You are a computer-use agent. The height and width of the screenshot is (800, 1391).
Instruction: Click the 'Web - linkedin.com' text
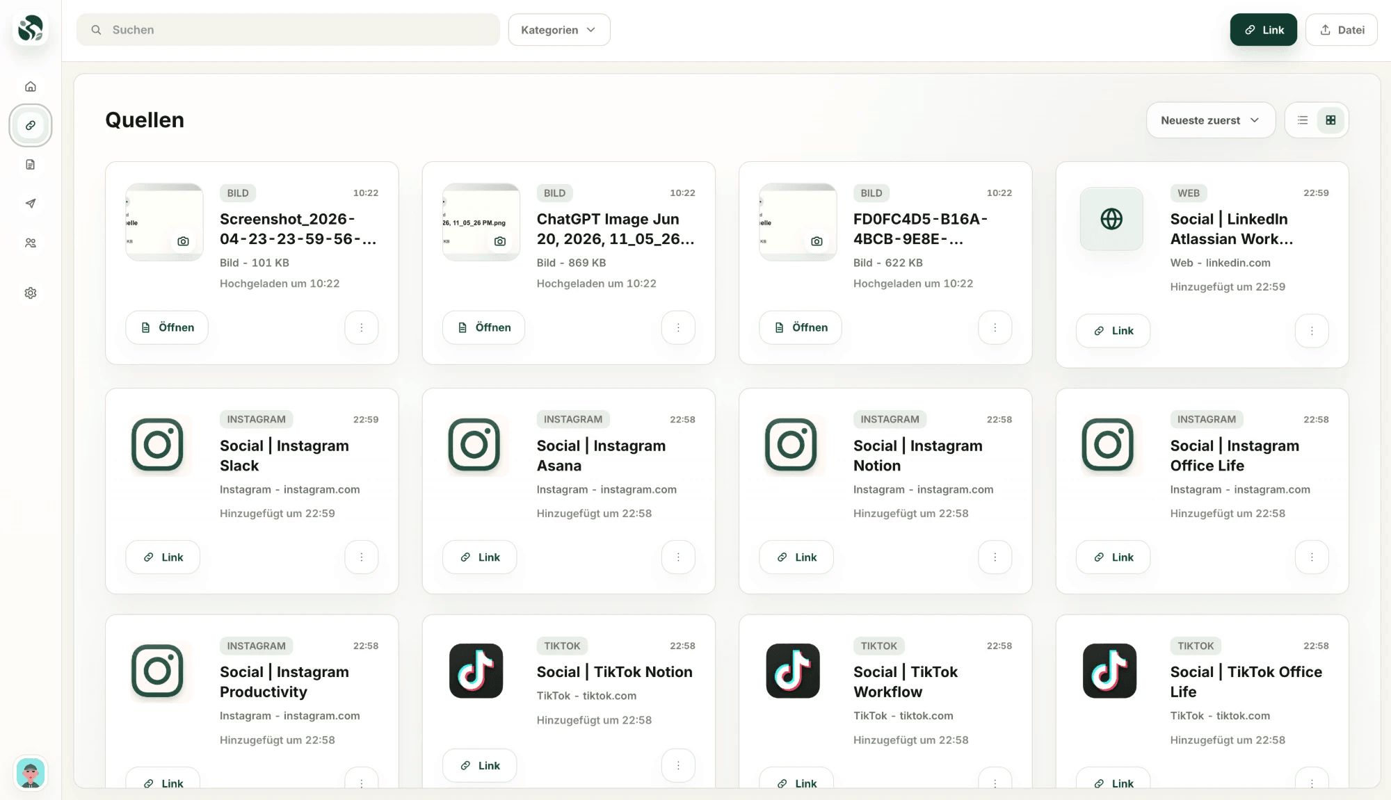tap(1220, 263)
